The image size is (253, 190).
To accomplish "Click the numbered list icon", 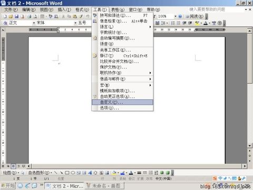I will click(173, 23).
